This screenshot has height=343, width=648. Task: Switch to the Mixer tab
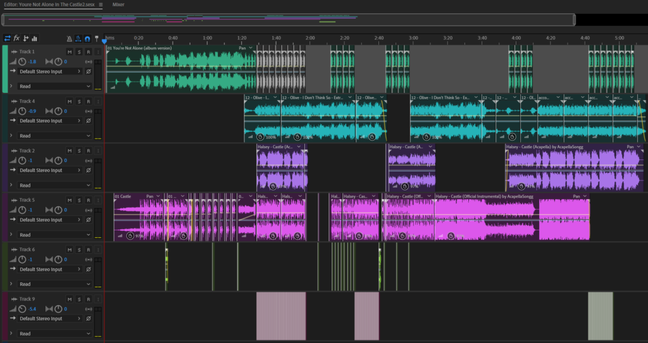pos(118,4)
